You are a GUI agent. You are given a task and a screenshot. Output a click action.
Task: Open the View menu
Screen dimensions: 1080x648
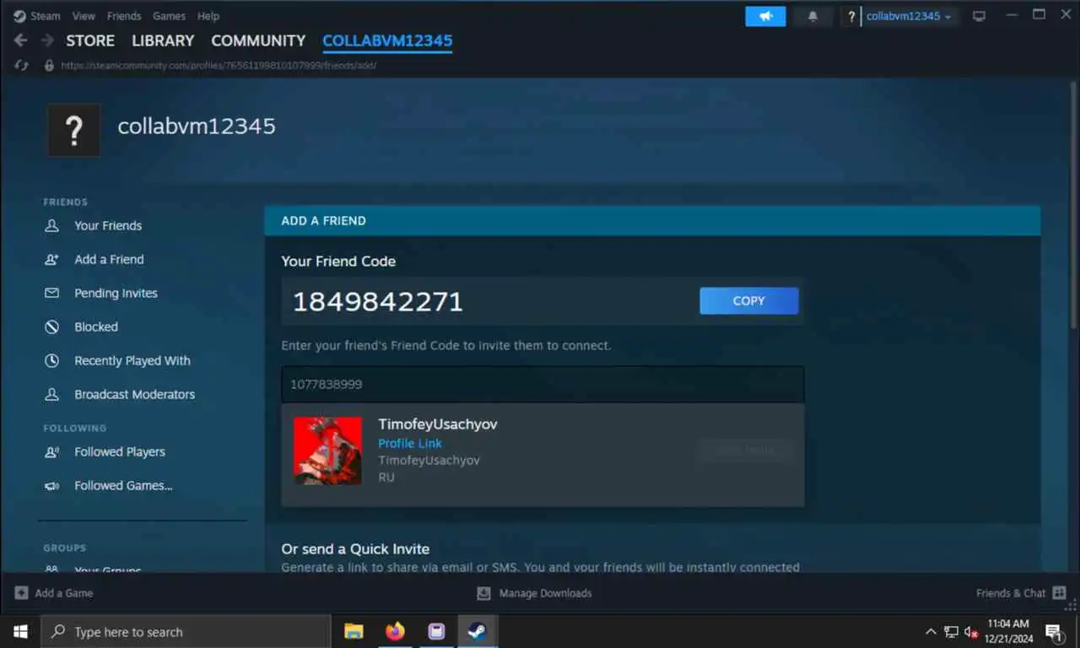pyautogui.click(x=84, y=16)
